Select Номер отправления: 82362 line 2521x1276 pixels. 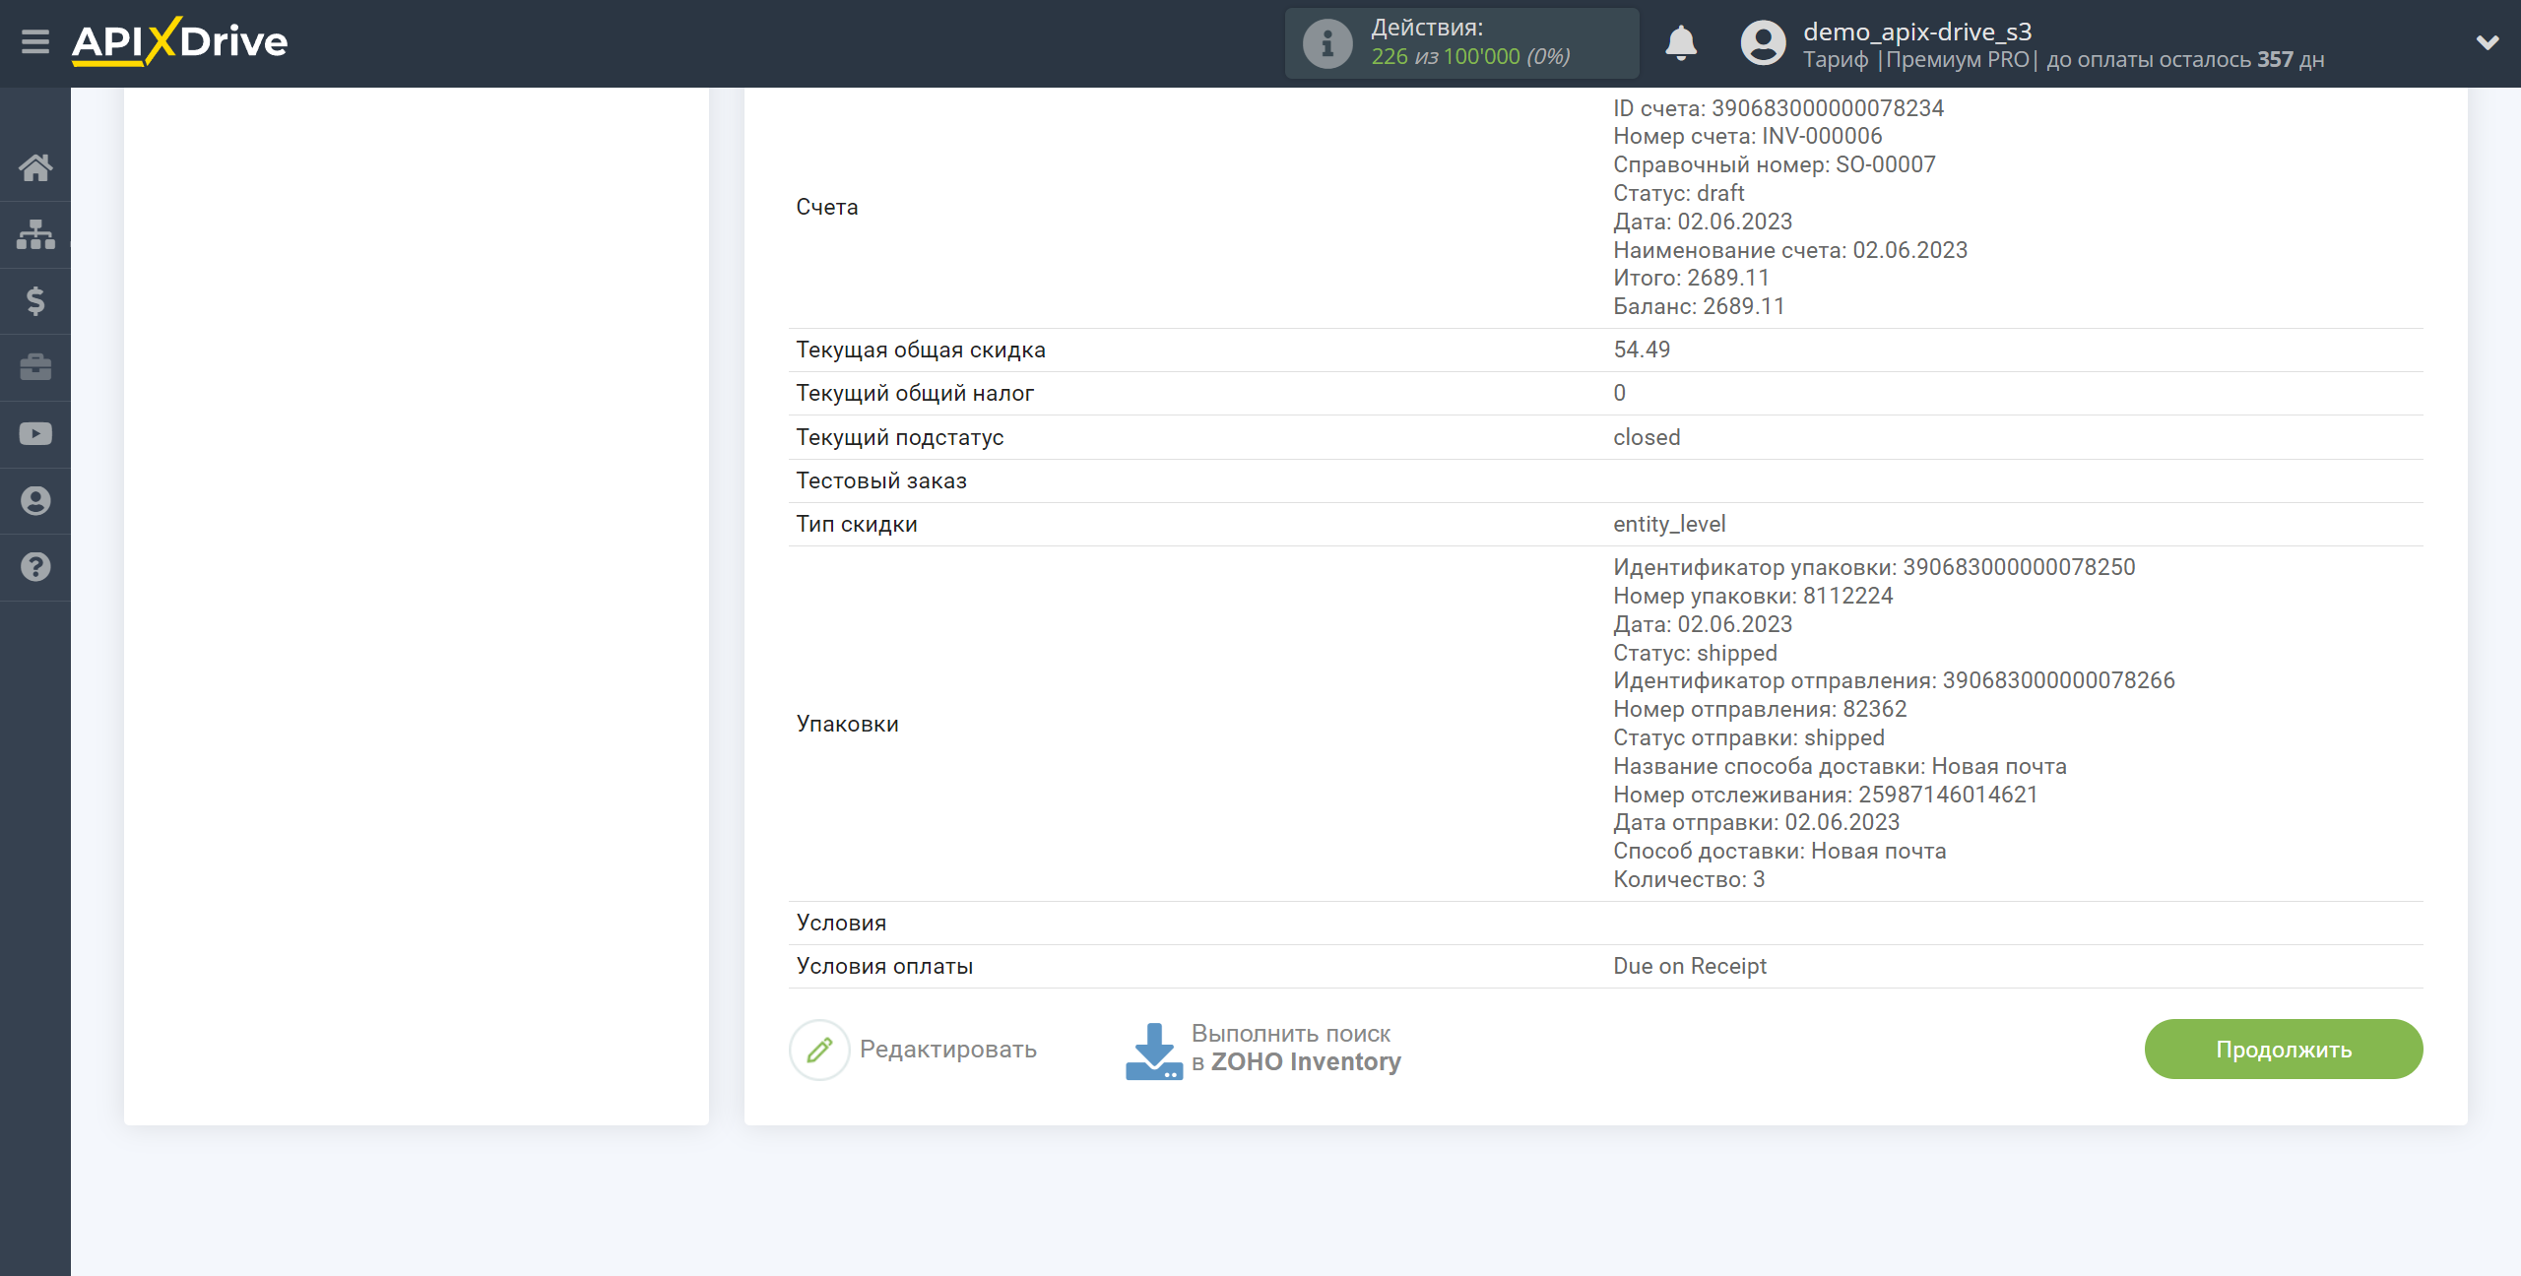click(1760, 709)
